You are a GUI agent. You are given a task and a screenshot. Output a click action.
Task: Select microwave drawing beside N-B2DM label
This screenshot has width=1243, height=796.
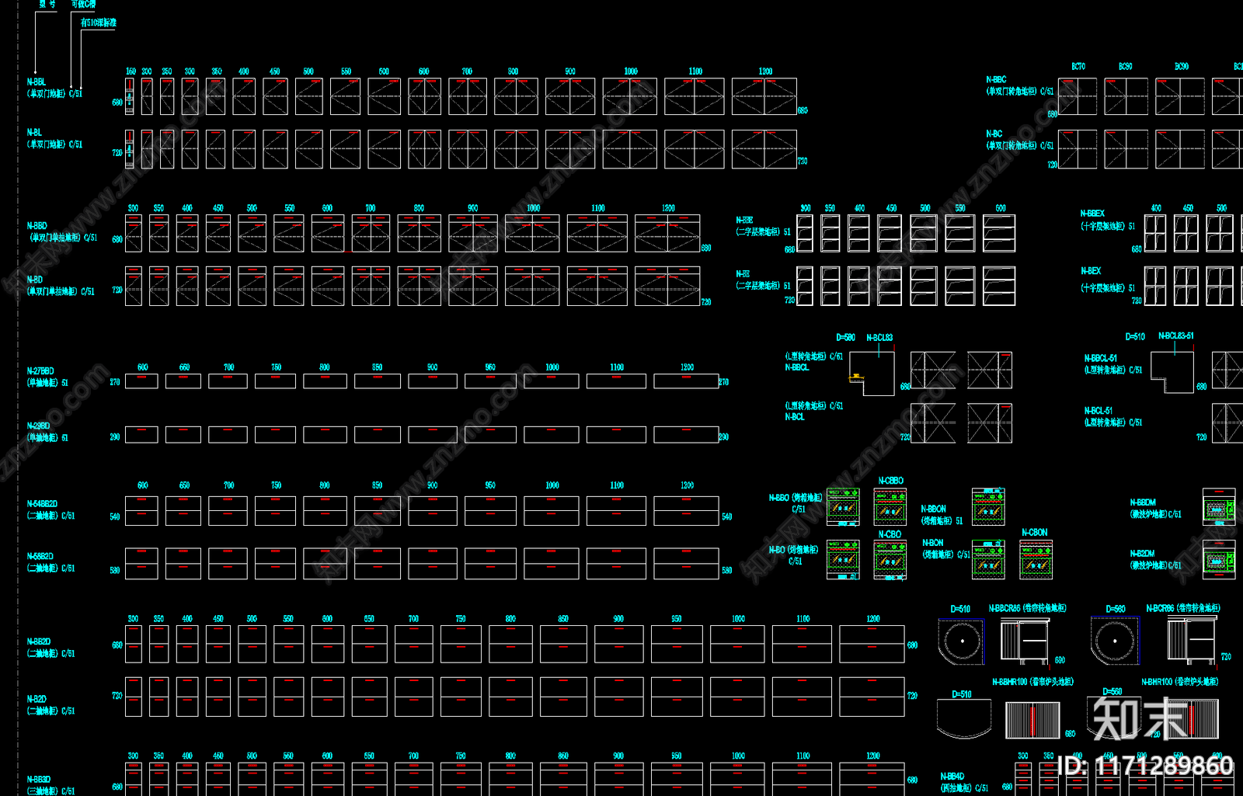[1219, 560]
